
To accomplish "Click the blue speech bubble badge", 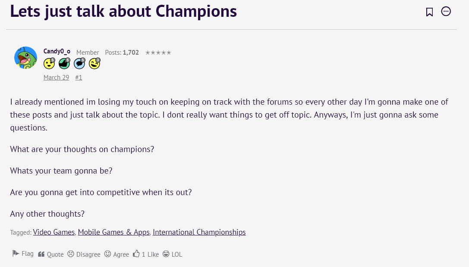I will pyautogui.click(x=79, y=64).
